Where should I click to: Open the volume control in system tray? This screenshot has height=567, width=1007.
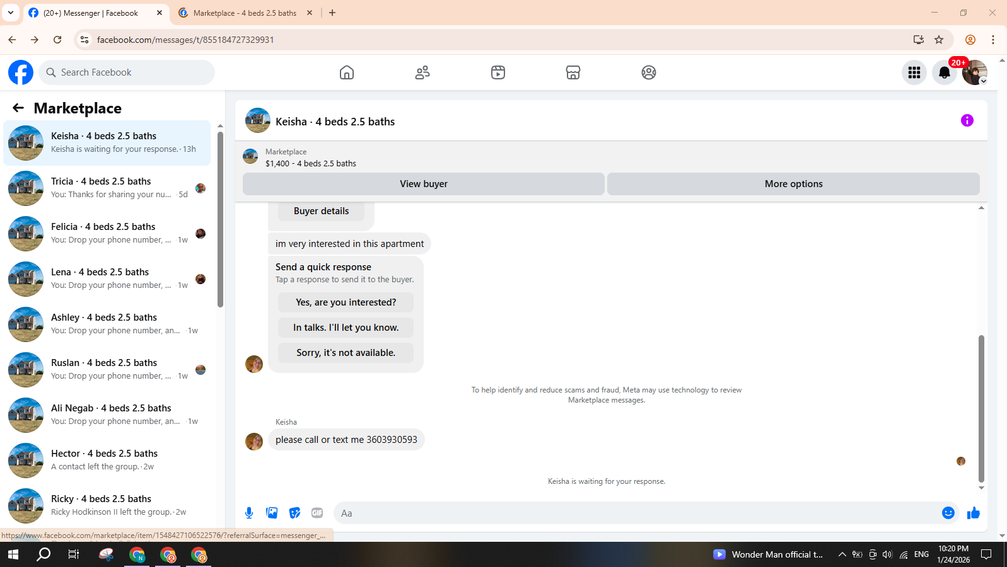(x=887, y=554)
